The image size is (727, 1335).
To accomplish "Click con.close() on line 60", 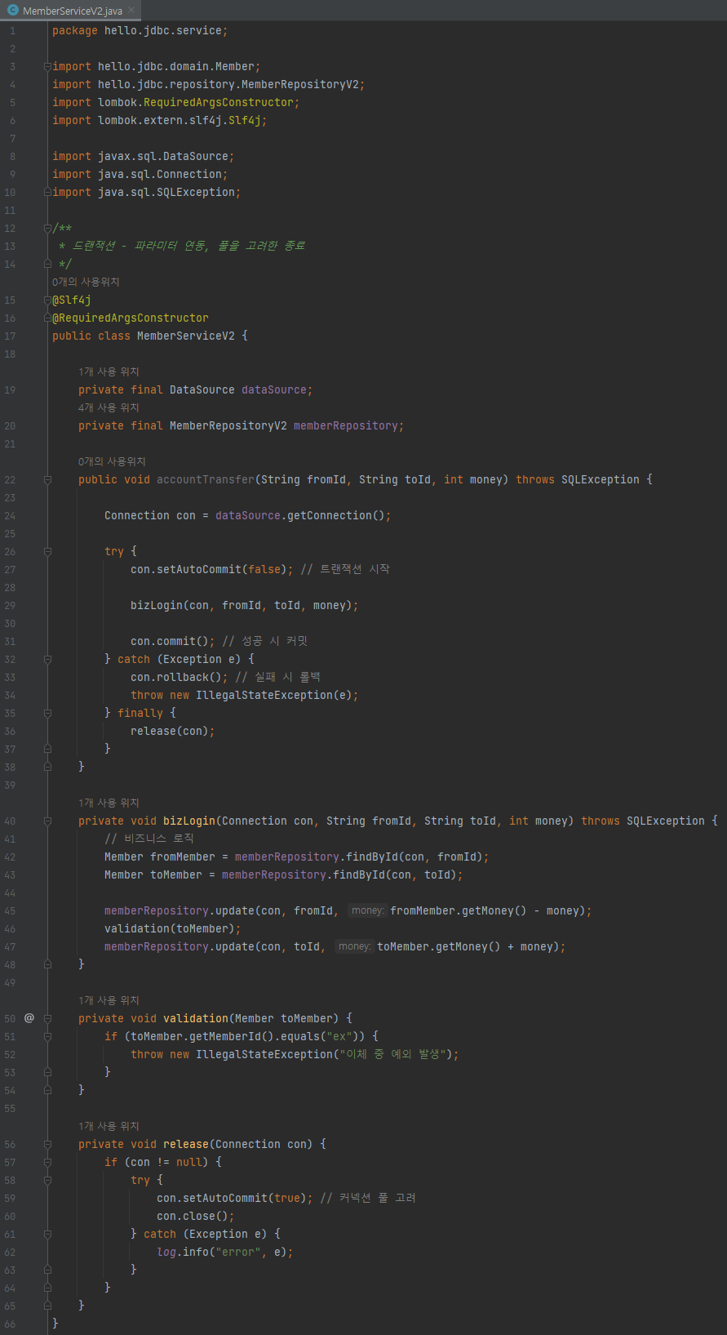I will [193, 1216].
